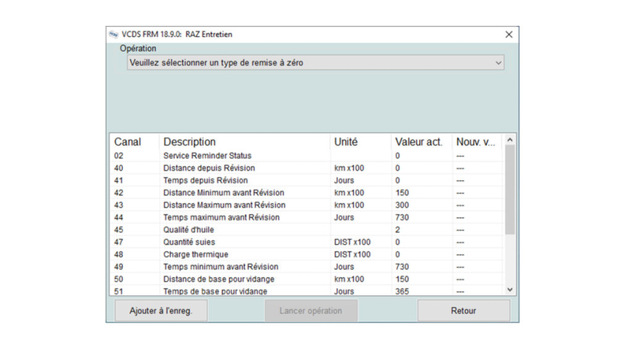The width and height of the screenshot is (632, 355).
Task: Select Temps minimum avant Révision row
Action: coord(306,267)
